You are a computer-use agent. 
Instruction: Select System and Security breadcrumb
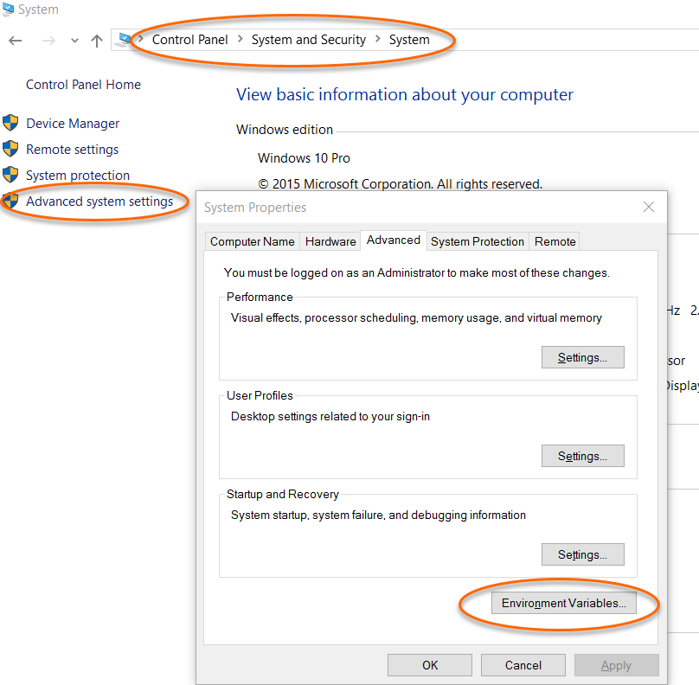[x=309, y=40]
